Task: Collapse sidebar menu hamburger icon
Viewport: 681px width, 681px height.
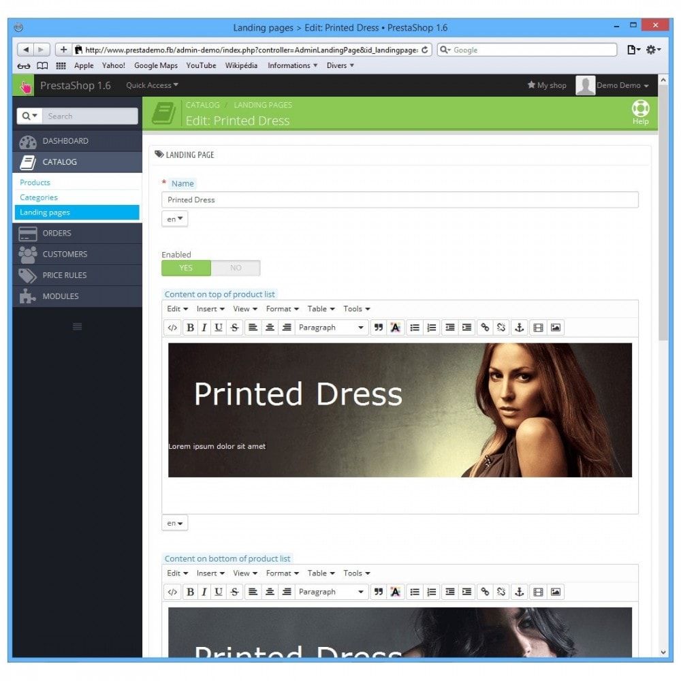Action: [x=78, y=326]
